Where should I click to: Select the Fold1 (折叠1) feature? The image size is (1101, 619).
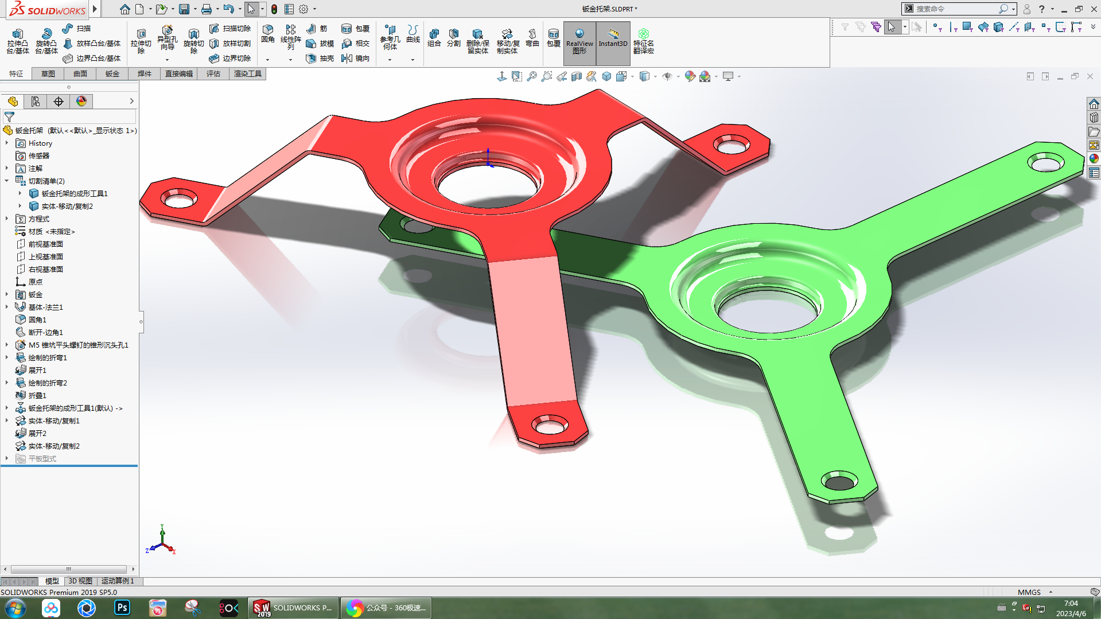pos(31,395)
